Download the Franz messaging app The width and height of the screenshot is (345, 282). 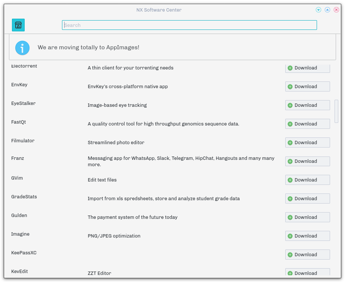click(307, 161)
